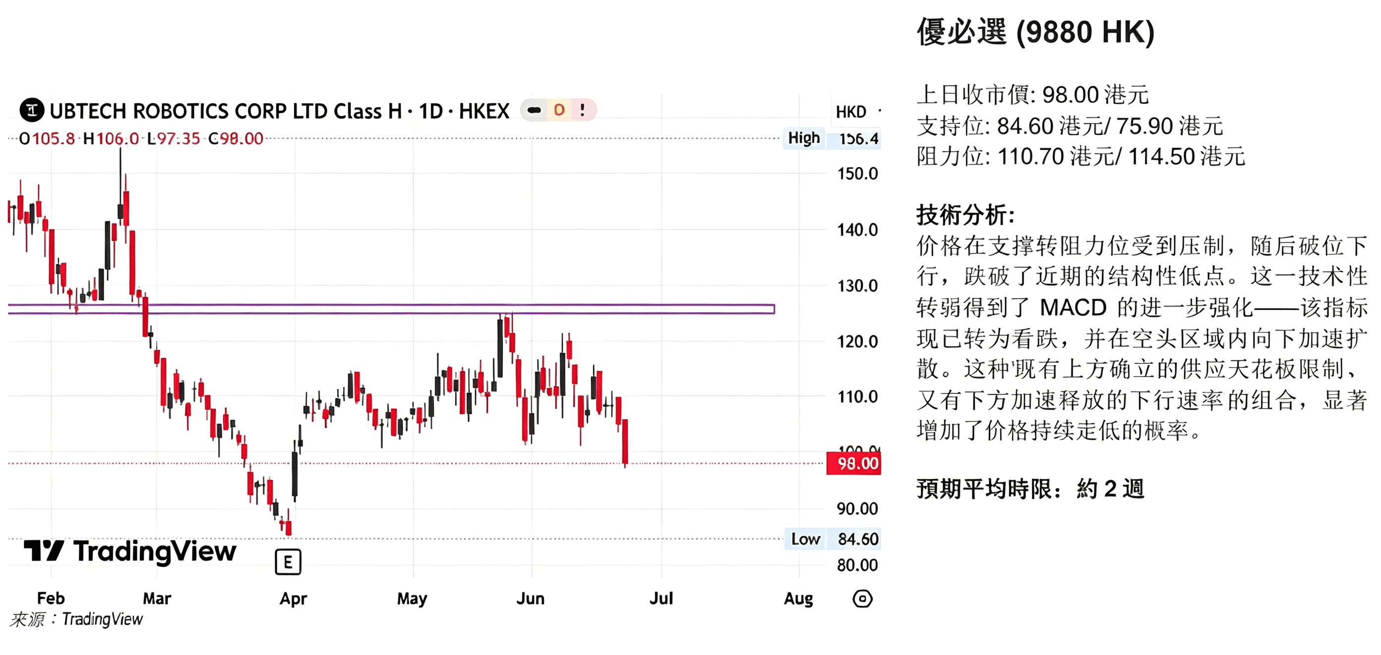Viewport: 1381px width, 655px height.
Task: Click the purple horizontal resistance zone rectangle
Action: pos(391,309)
